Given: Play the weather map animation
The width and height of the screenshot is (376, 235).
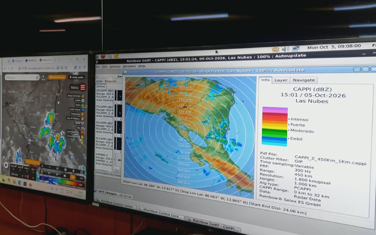Looking at the screenshot, I should 6,165.
